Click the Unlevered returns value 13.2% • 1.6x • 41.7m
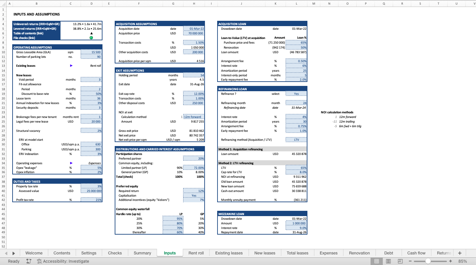Screen dimensions: 476x265 [x=87, y=24]
